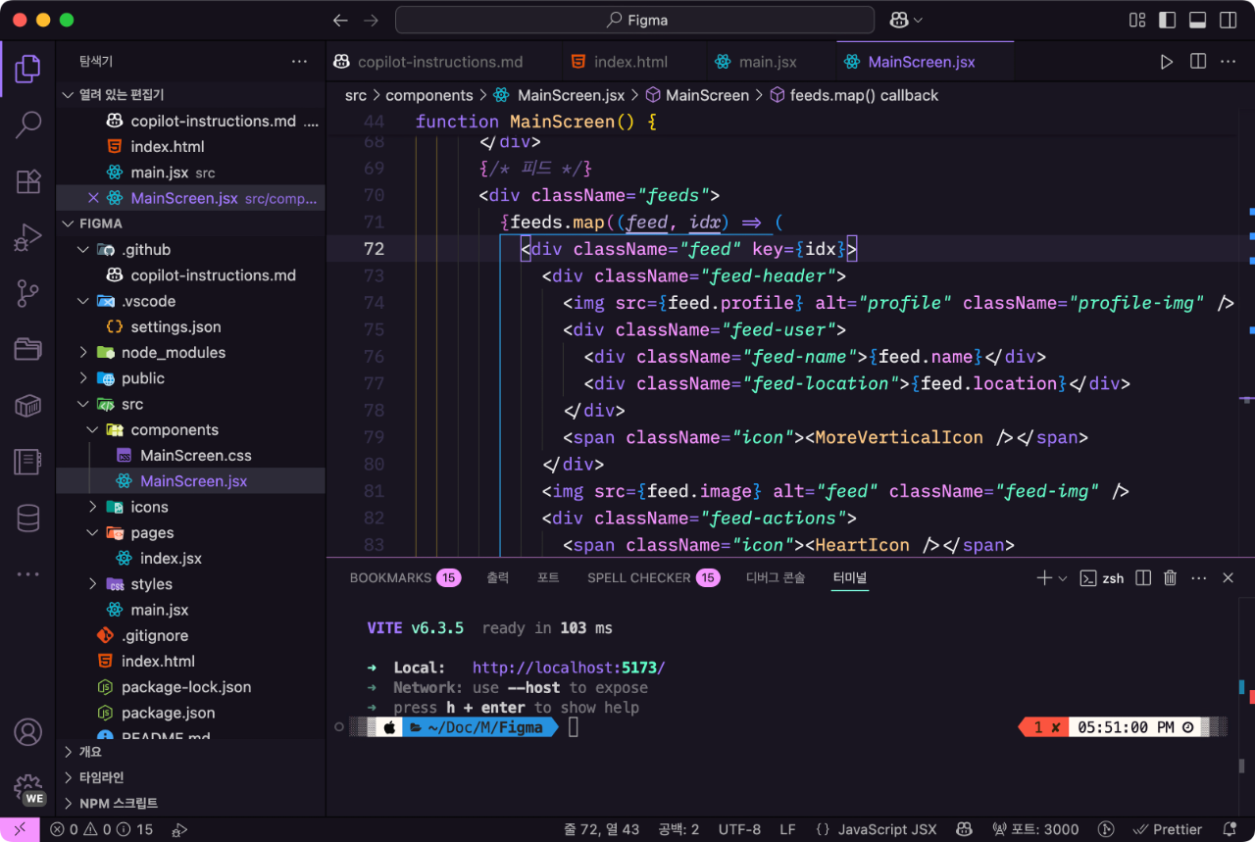Image resolution: width=1255 pixels, height=842 pixels.
Task: Open the Source Control view
Action: pyautogui.click(x=27, y=293)
